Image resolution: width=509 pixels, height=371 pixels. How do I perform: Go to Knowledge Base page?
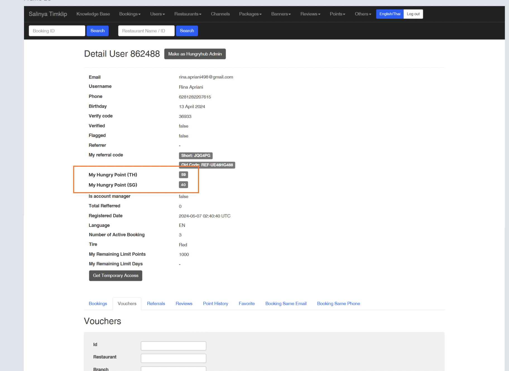pos(93,14)
